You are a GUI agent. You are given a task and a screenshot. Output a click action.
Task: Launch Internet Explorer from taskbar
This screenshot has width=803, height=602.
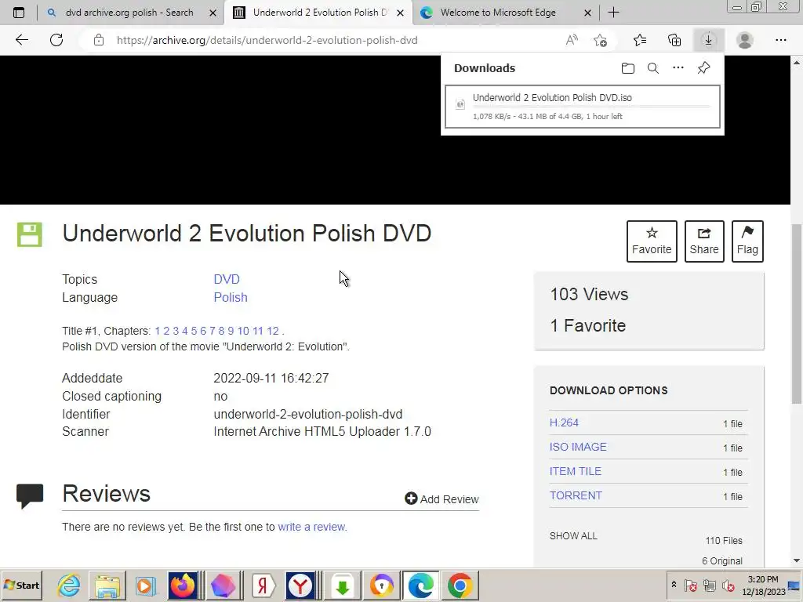tap(69, 585)
